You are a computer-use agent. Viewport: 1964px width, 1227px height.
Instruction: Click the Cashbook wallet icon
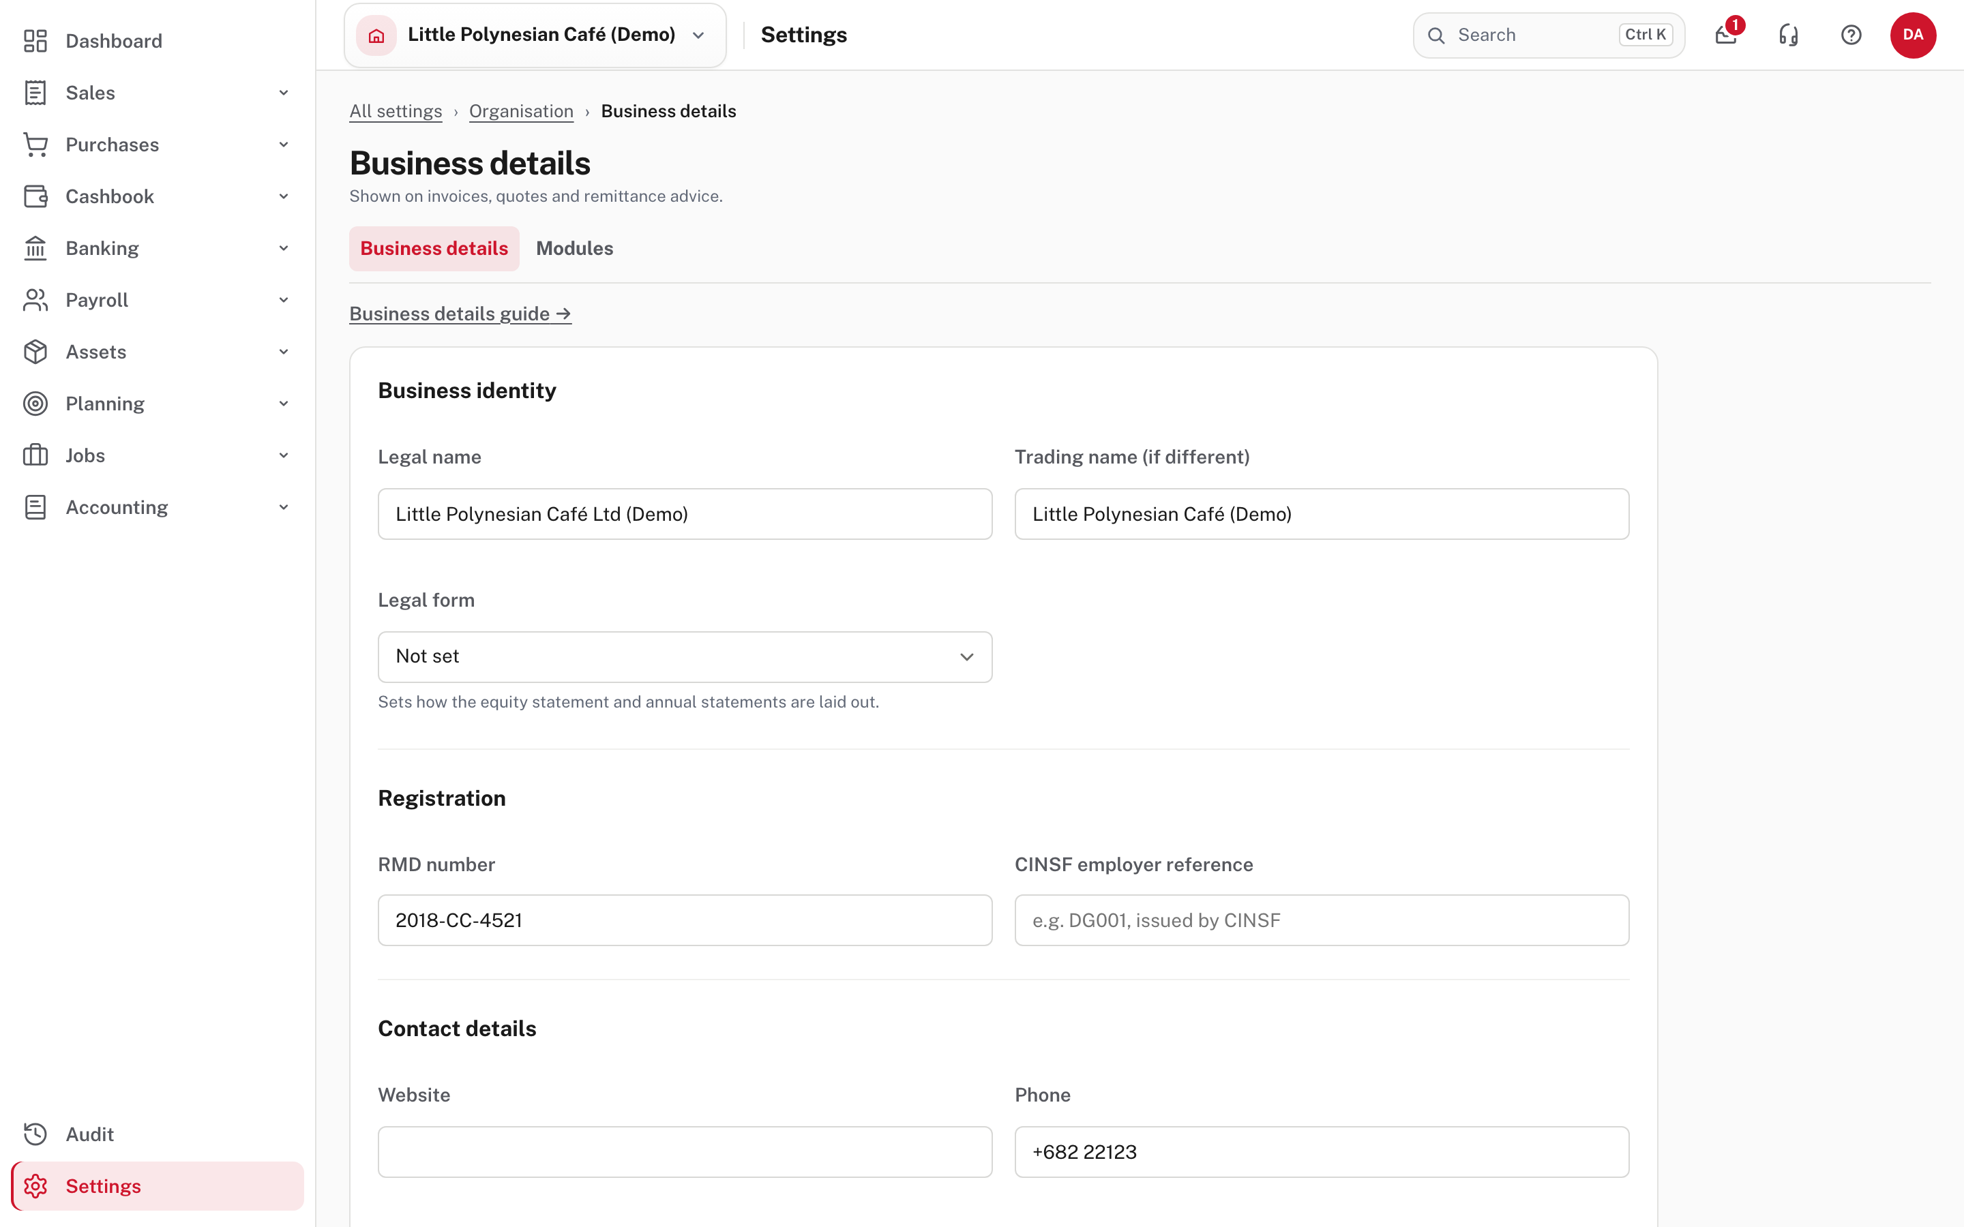pos(35,196)
